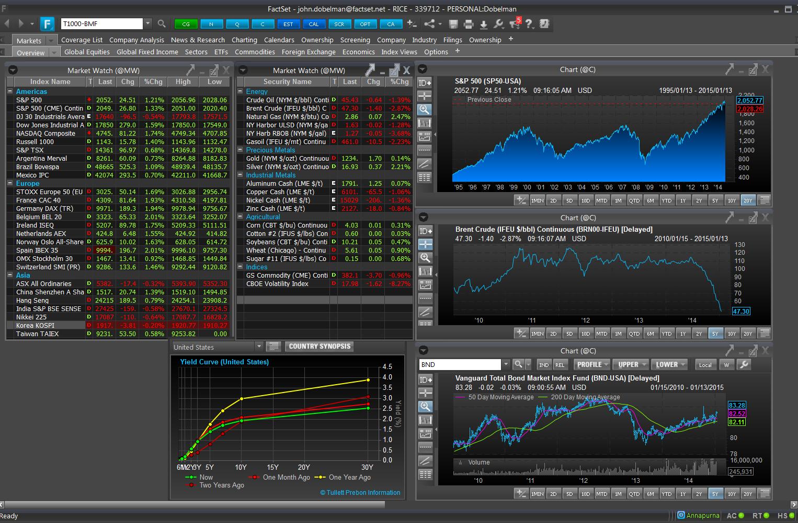798x523 pixels.
Task: Switch to the Charting tab
Action: point(244,40)
